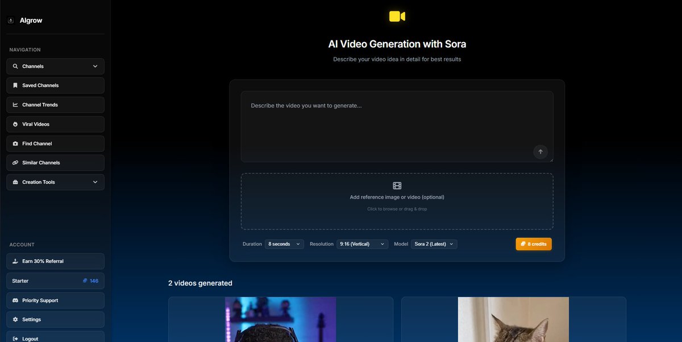Open Priority Support link

tap(55, 300)
